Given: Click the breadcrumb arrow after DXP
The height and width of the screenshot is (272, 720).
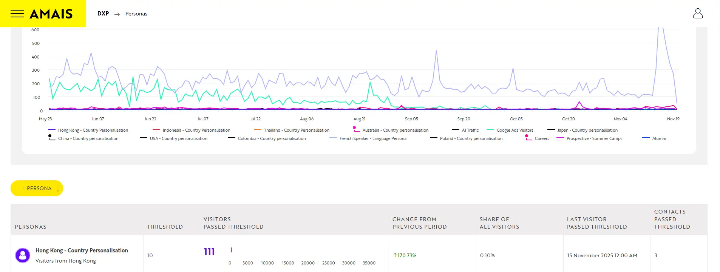Looking at the screenshot, I should coord(117,14).
